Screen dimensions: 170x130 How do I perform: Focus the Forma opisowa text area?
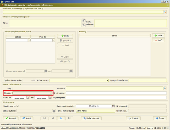coord(131,23)
